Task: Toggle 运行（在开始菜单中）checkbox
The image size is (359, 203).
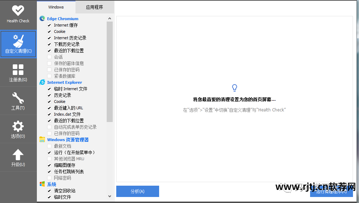Action: pyautogui.click(x=49, y=152)
